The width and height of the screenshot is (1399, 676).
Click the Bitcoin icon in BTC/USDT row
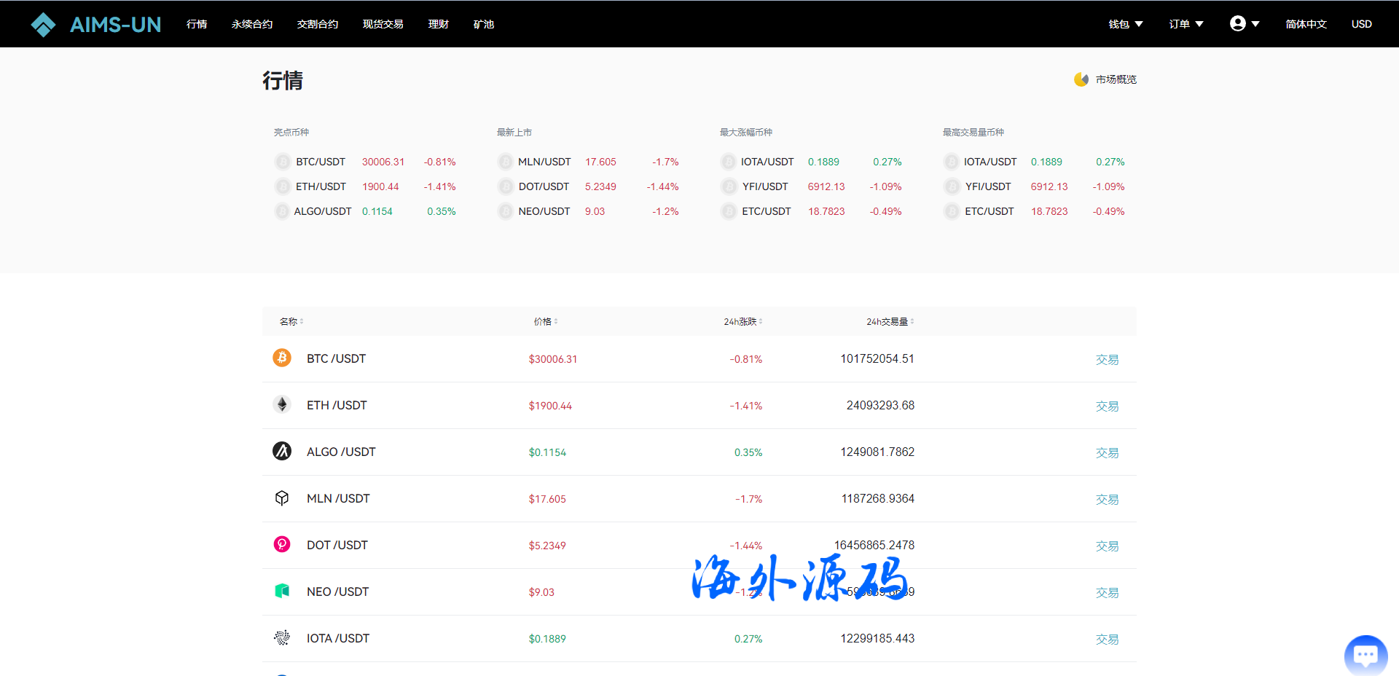coord(282,358)
